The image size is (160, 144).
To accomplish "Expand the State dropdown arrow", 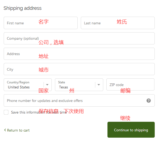I will tap(99, 85).
